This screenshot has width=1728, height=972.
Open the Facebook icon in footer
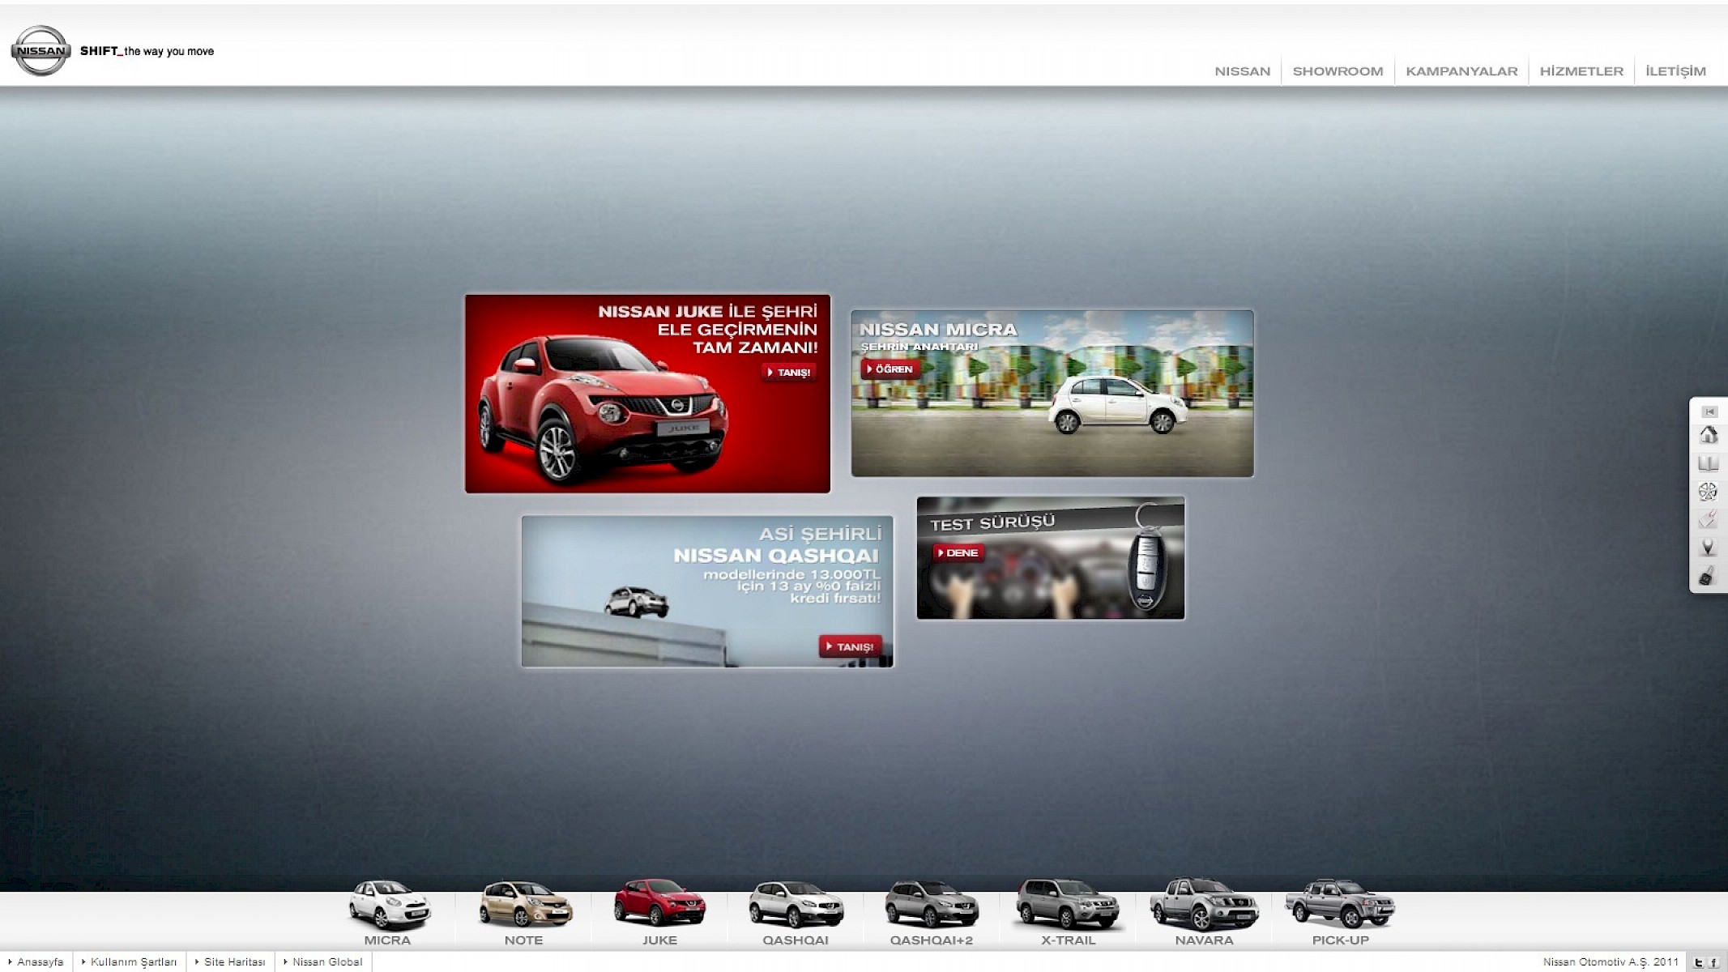[x=1713, y=962]
